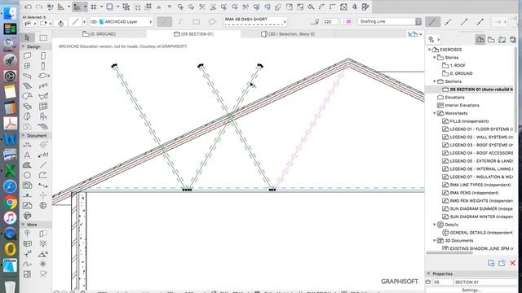Select the Lamp tool
The height and width of the screenshot is (293, 522).
pyautogui.click(x=43, y=243)
